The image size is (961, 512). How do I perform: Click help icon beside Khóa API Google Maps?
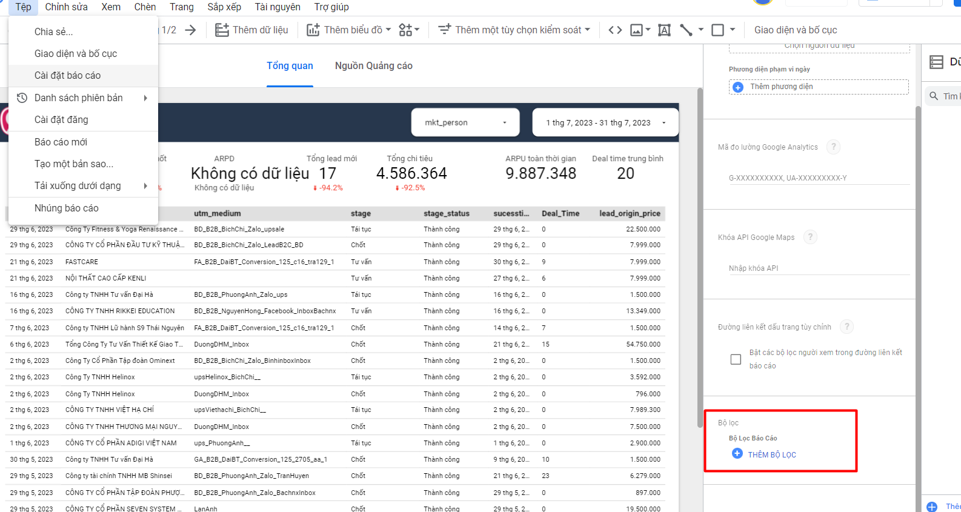810,237
